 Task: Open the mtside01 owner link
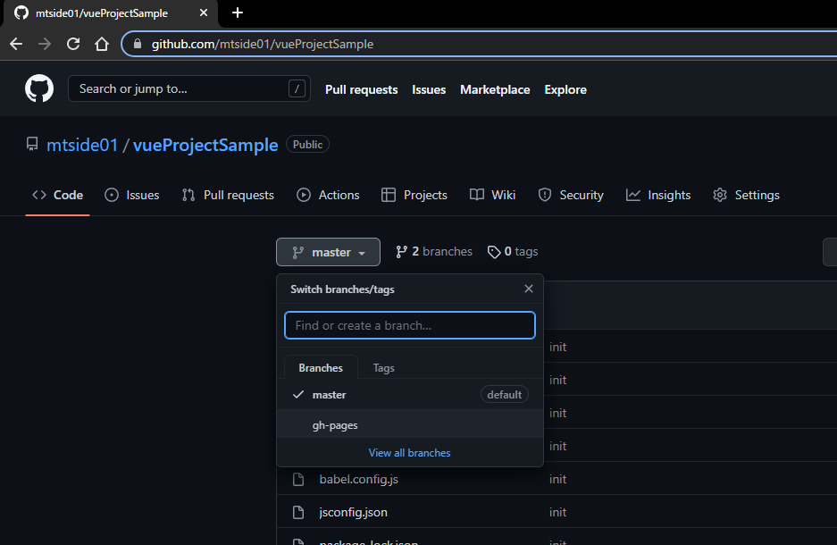point(82,145)
